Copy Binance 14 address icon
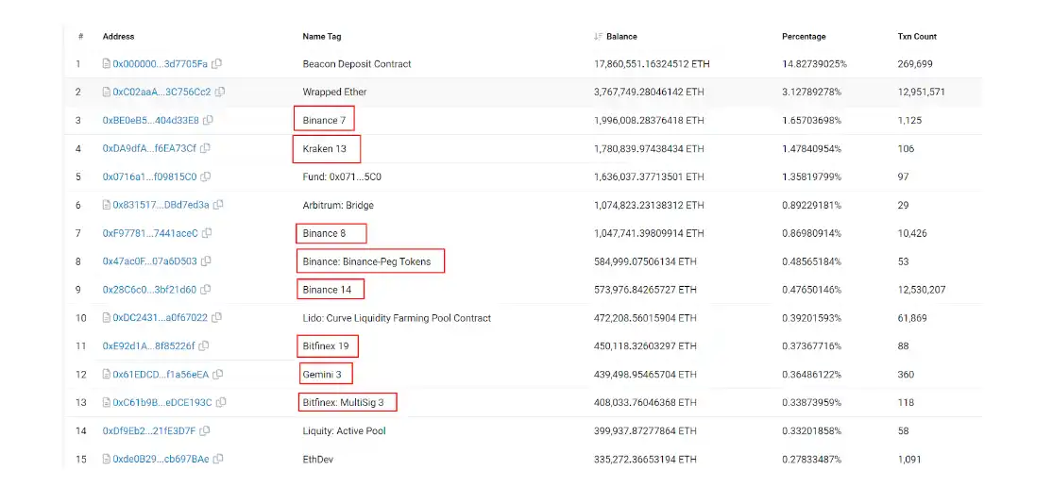1052x504 pixels. 205,290
